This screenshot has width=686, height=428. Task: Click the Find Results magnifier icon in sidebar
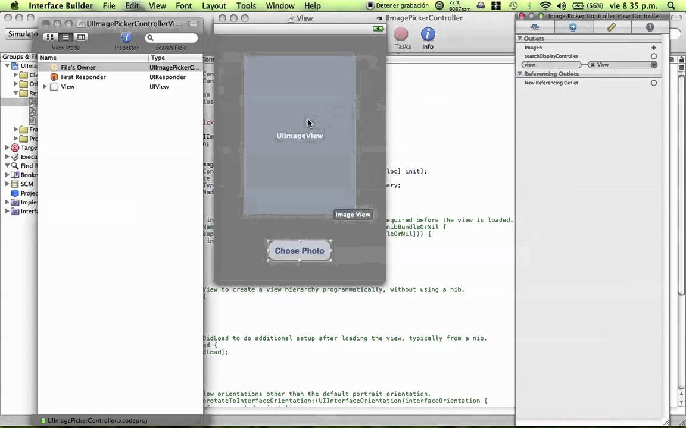[15, 166]
